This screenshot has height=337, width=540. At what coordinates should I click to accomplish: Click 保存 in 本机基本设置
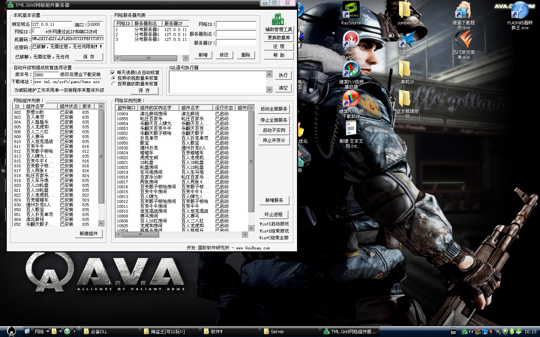[x=88, y=57]
